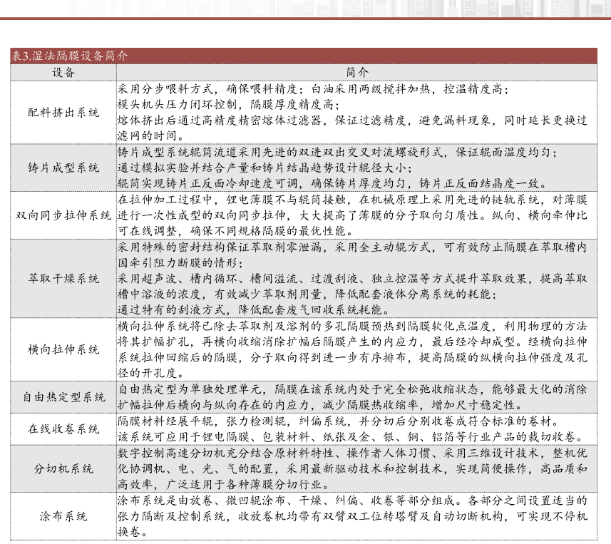Screen dimensions: 611x544
Task: Select the 简介 column header
Action: coord(356,72)
